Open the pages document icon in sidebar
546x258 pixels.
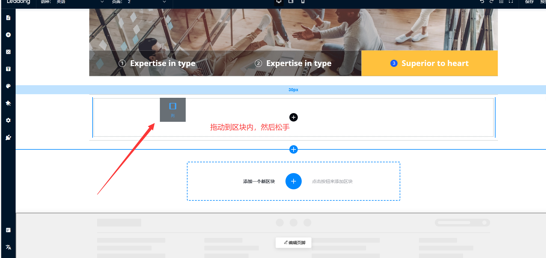[8, 18]
